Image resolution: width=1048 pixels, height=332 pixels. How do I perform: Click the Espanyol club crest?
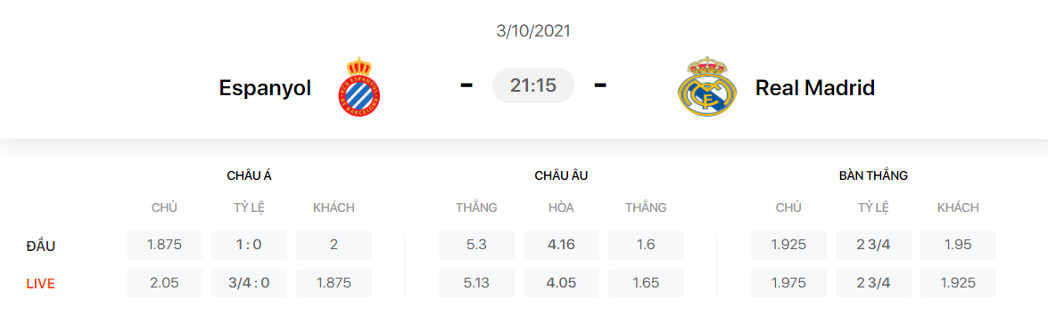coord(359,87)
